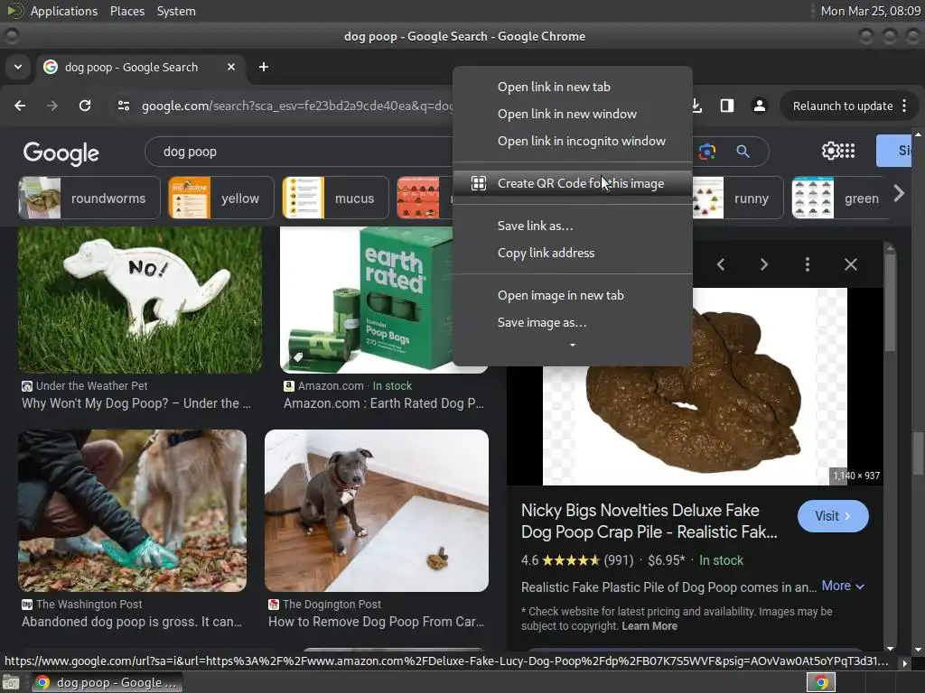
Task: Close the image preview panel
Action: 851,264
